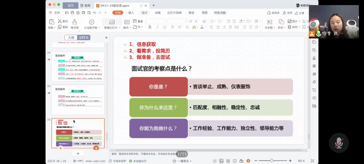Start slideshow from status bar play icon
This screenshot has height=164, width=364.
(x=248, y=161)
